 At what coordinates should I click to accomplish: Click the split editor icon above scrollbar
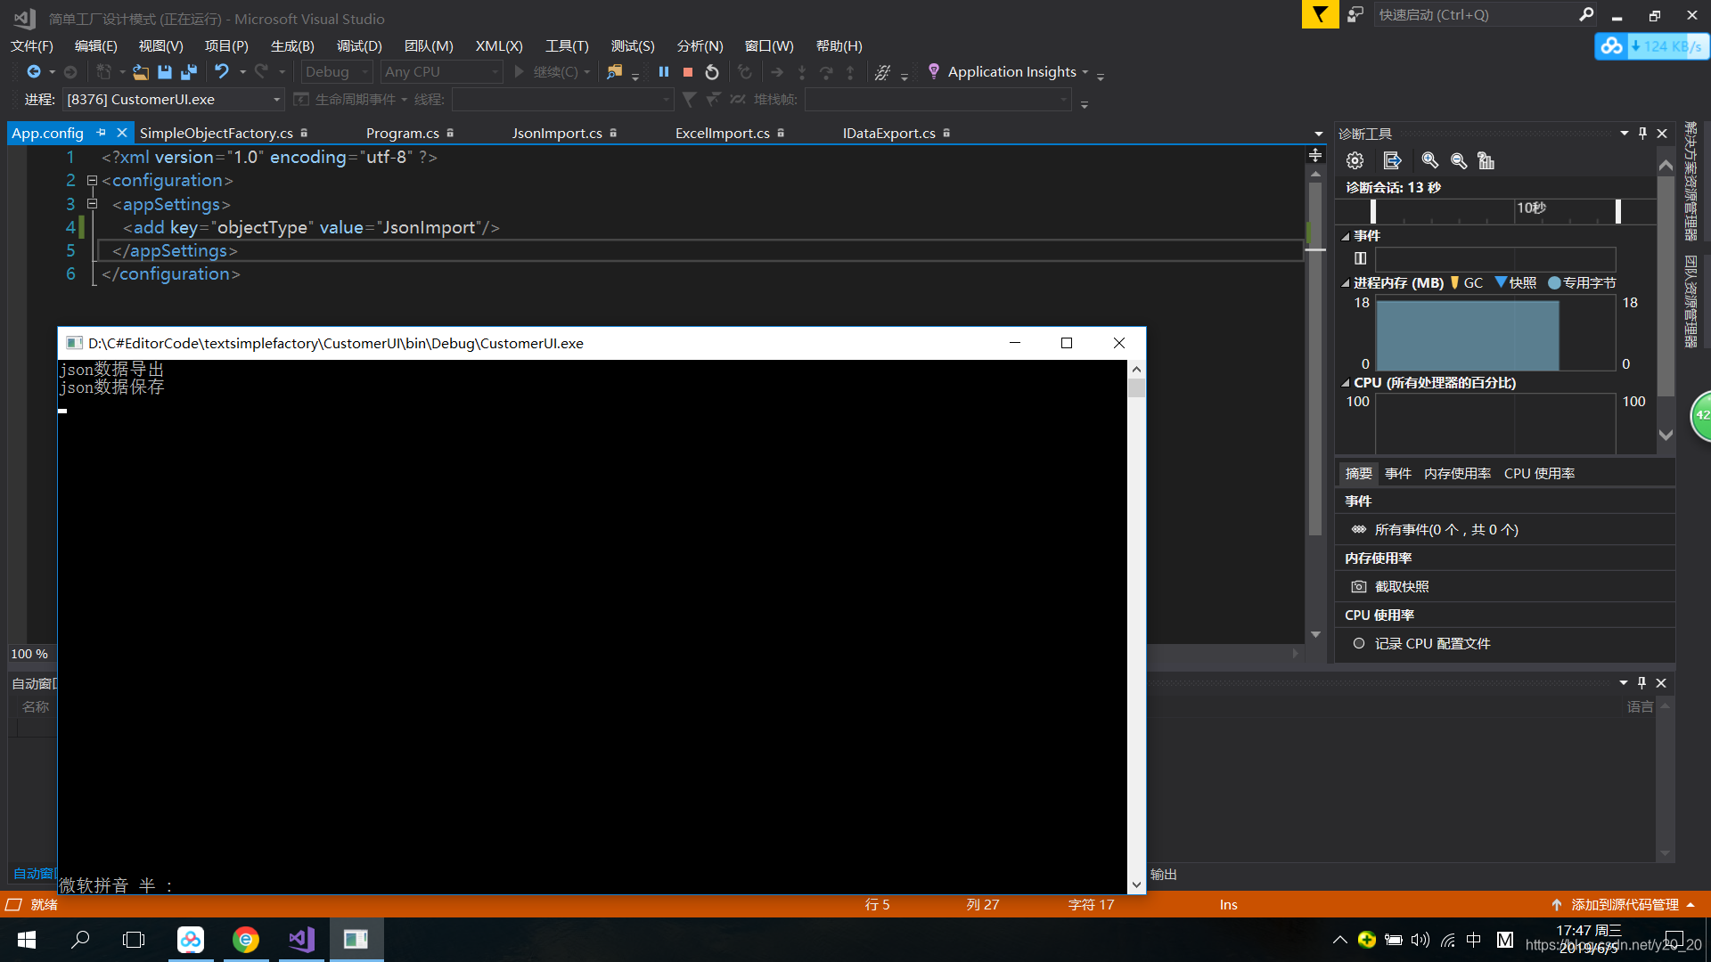1315,155
